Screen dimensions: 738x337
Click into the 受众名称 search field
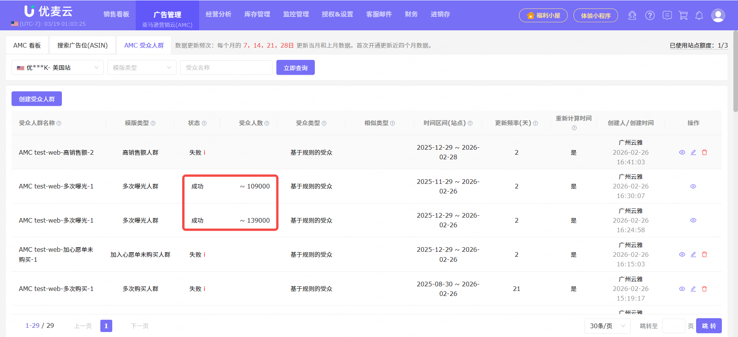click(226, 68)
